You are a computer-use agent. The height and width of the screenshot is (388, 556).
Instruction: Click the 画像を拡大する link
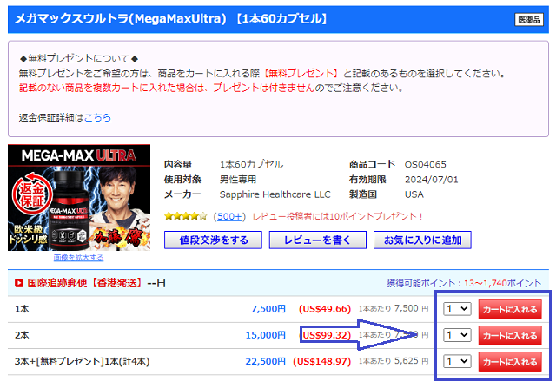tap(79, 257)
